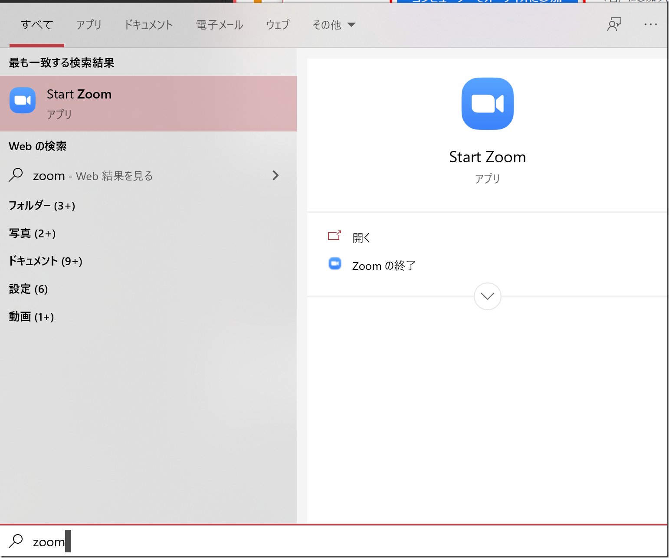
Task: Click the search magnifier icon in search box
Action: click(16, 541)
